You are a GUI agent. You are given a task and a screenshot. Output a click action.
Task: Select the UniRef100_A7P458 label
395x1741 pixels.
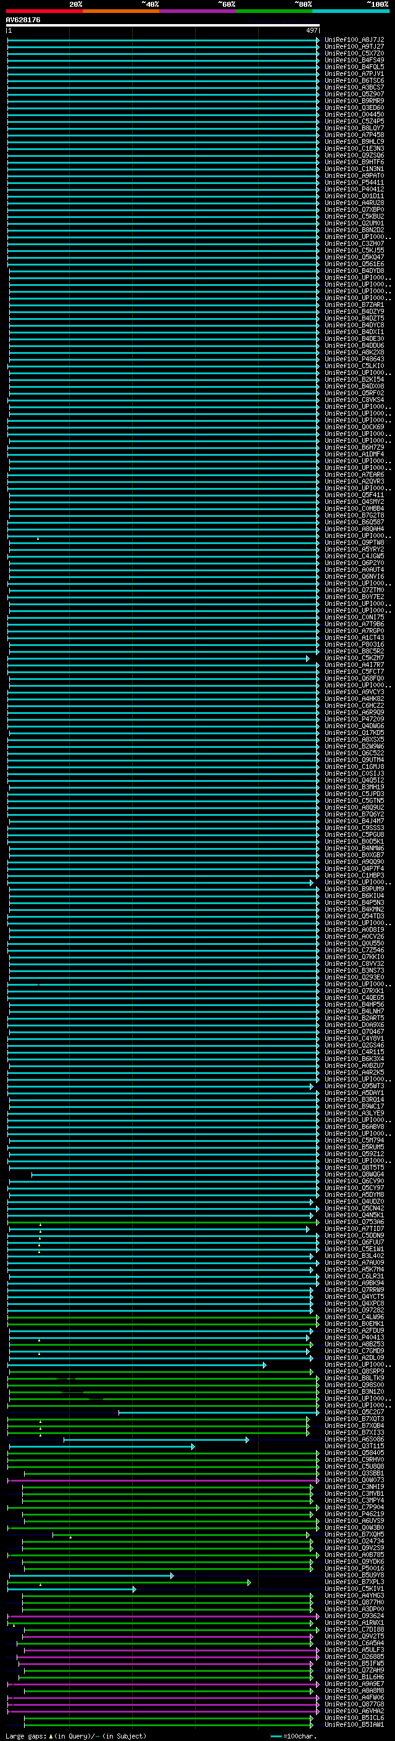(354, 135)
